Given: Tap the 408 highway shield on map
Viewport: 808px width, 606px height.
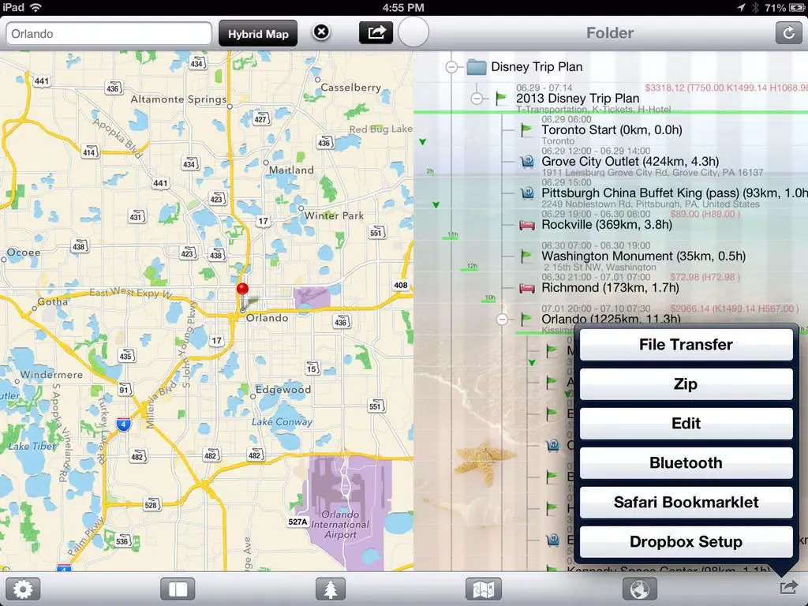Looking at the screenshot, I should tap(400, 285).
